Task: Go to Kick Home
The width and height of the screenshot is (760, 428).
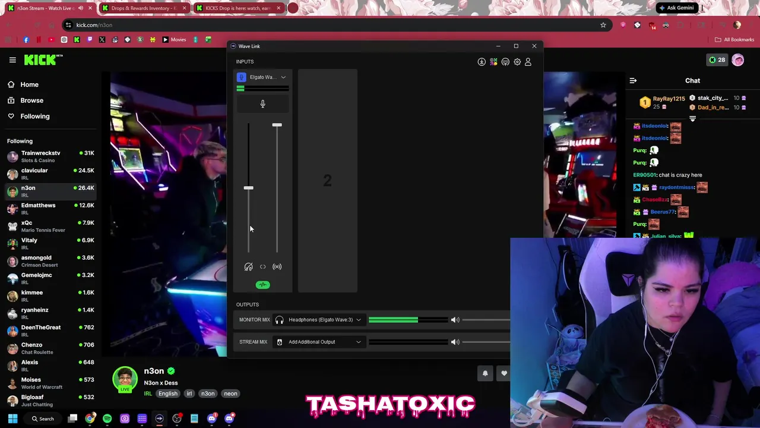Action: [x=29, y=84]
